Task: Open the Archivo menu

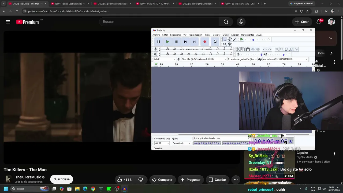Action: [x=156, y=35]
